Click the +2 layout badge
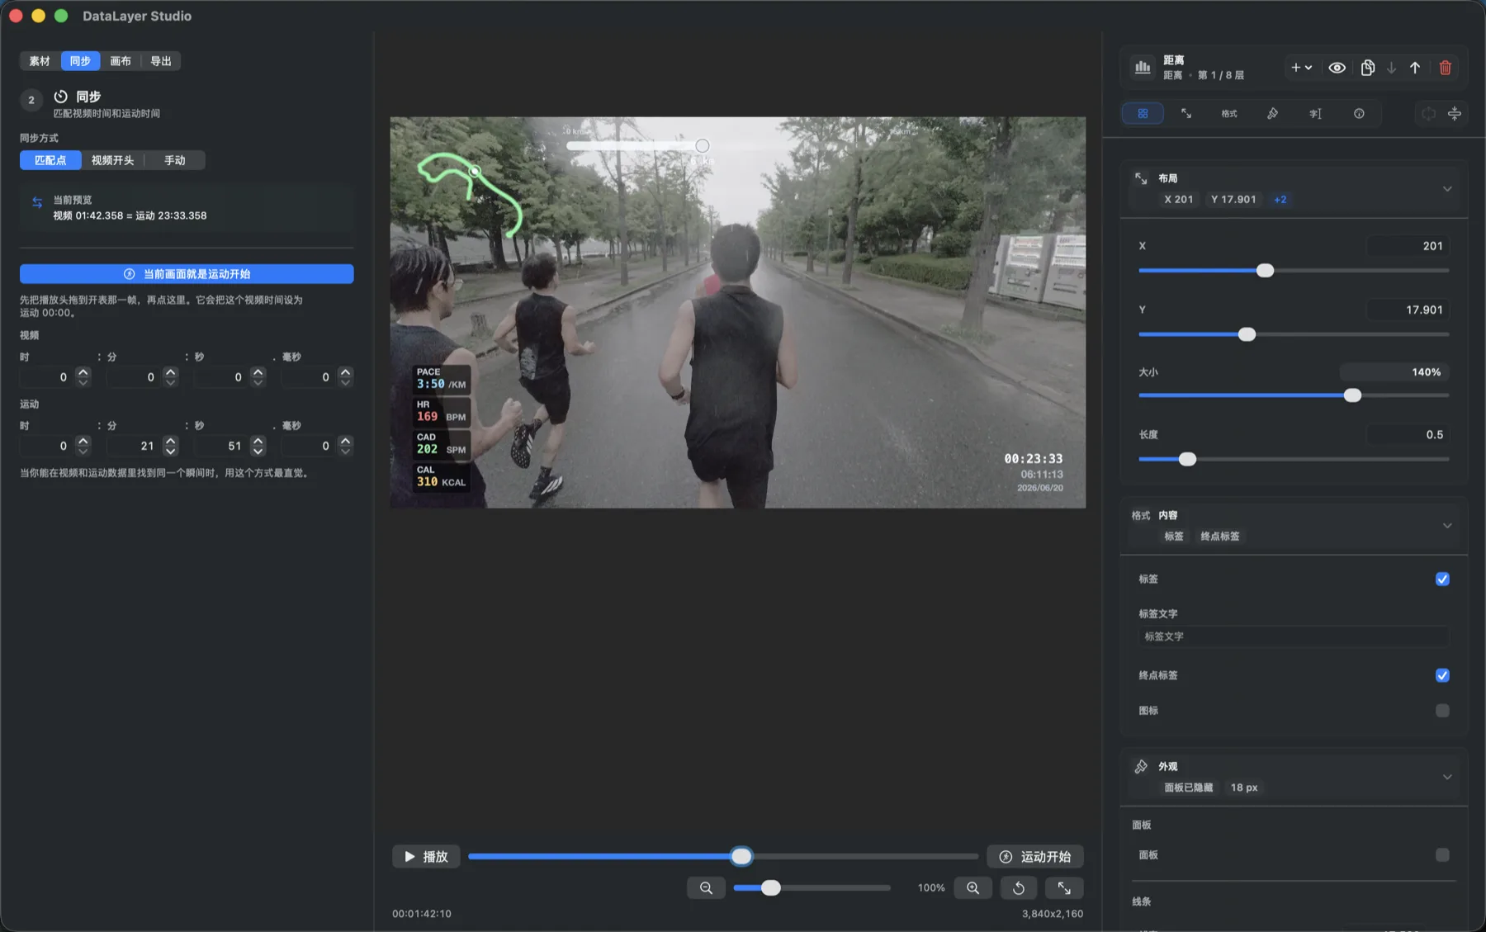The height and width of the screenshot is (932, 1486). pos(1280,200)
